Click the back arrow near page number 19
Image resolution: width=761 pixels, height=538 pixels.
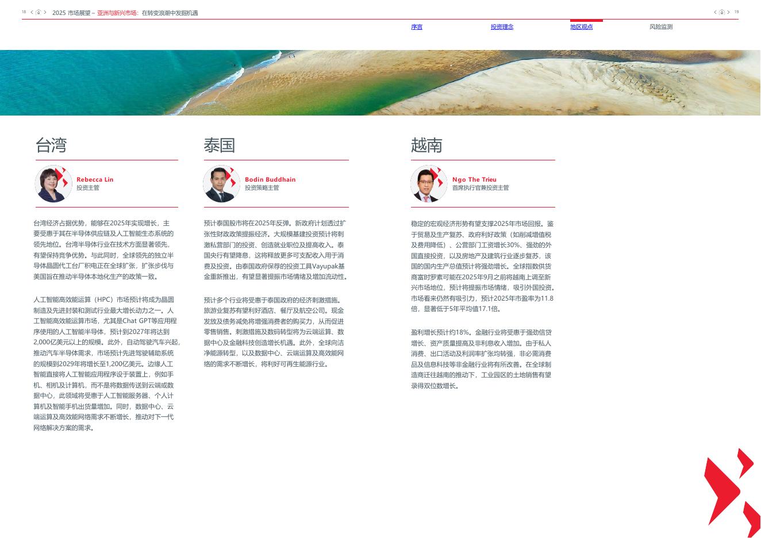(x=715, y=12)
